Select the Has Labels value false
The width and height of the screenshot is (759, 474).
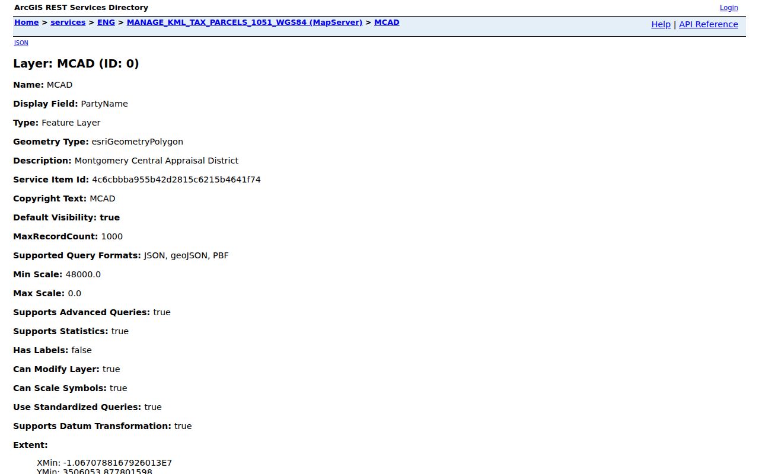pos(82,350)
